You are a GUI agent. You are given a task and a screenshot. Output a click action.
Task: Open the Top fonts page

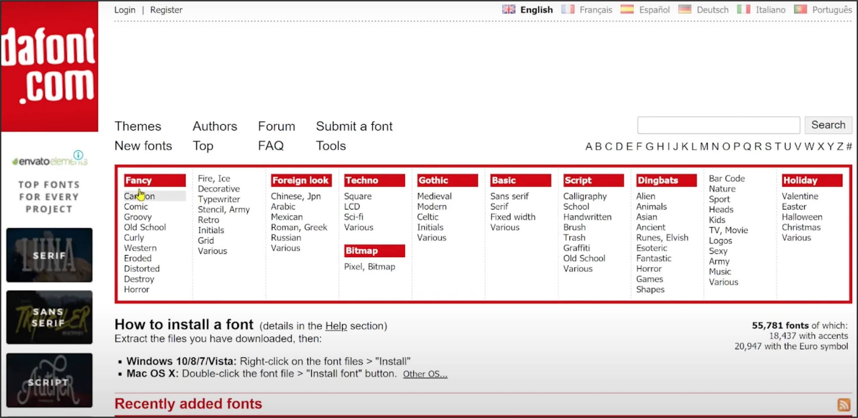coord(203,146)
